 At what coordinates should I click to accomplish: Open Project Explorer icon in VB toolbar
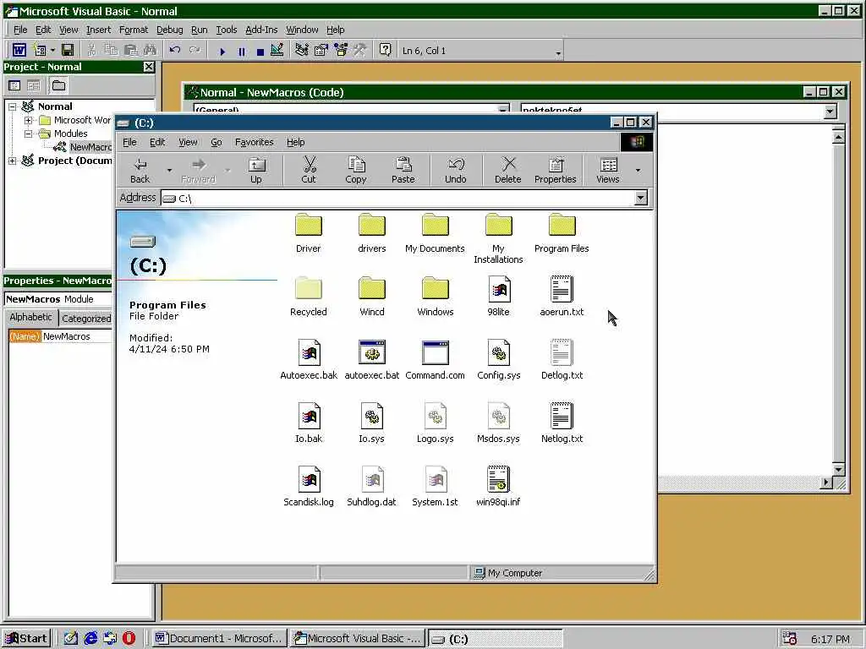[302, 50]
